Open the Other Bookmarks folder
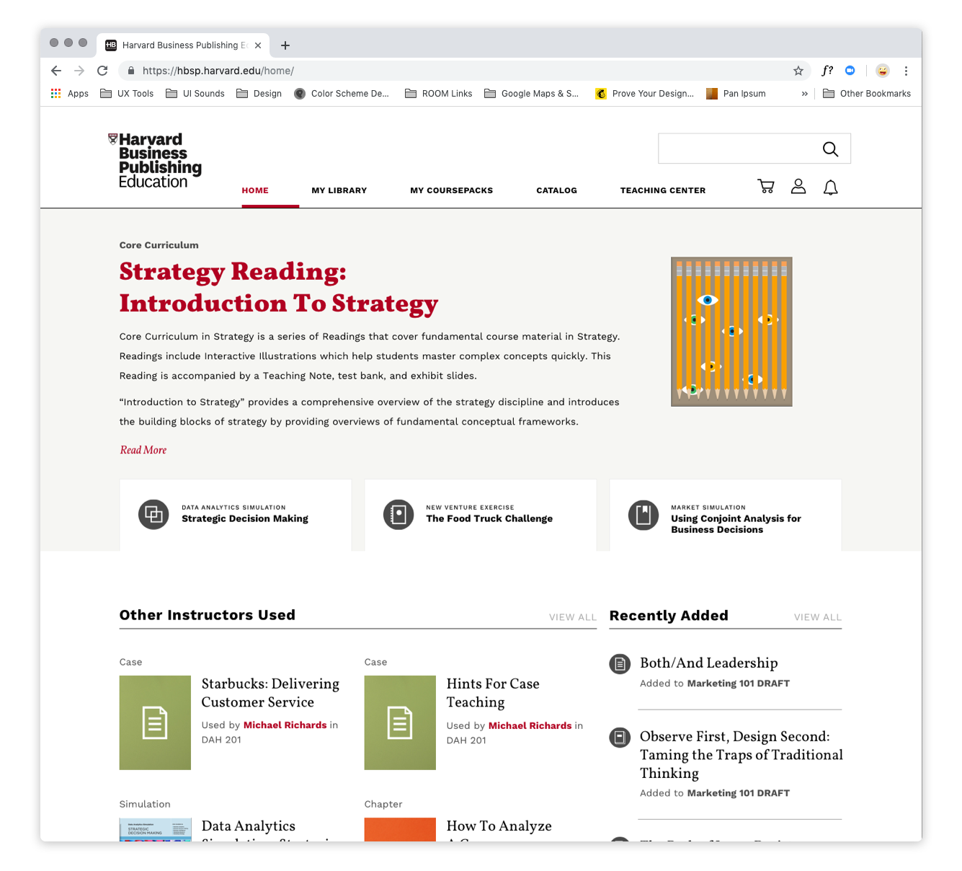 pos(867,94)
